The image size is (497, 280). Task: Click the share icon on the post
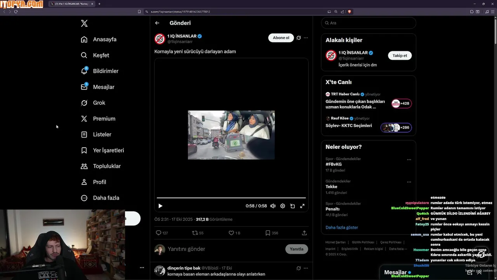coord(304,233)
